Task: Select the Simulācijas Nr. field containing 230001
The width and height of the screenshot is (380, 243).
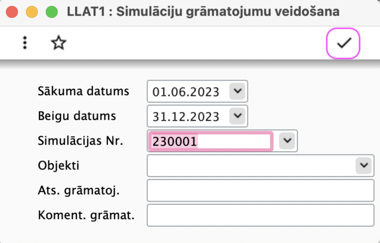Action: click(x=211, y=141)
